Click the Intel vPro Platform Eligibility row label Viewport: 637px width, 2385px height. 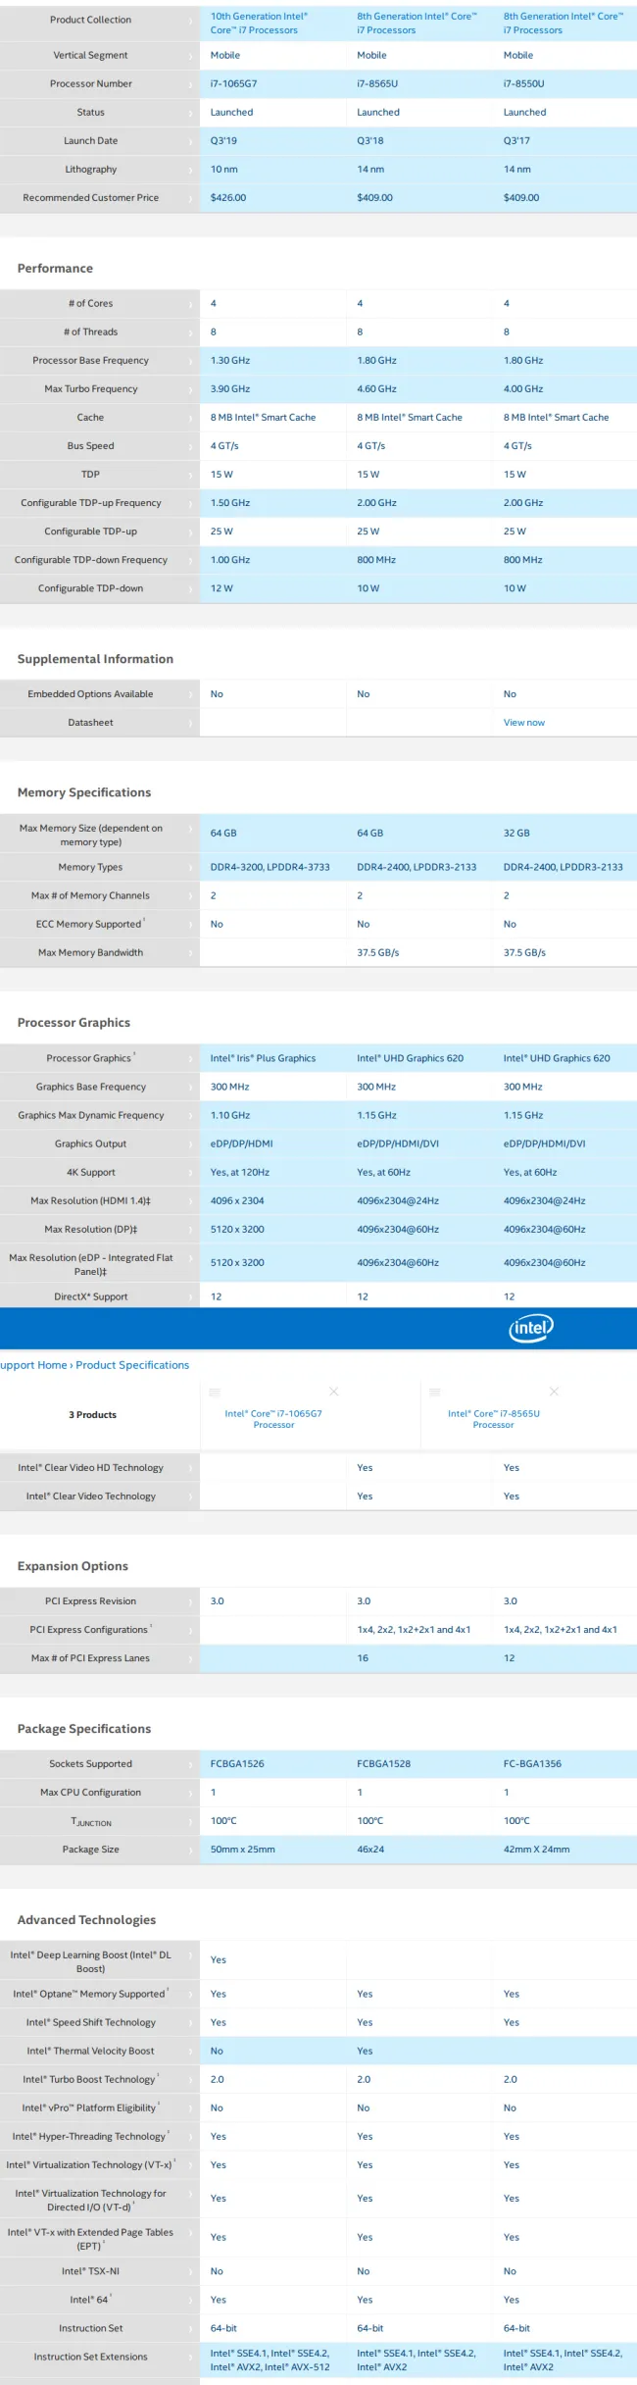coord(88,2107)
